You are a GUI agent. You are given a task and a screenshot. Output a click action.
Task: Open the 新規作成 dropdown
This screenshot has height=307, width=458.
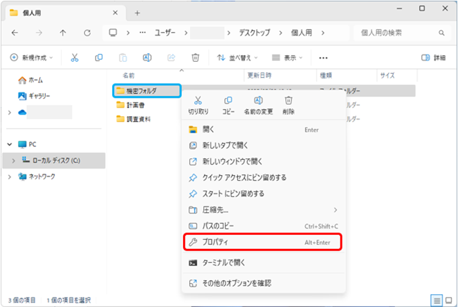point(32,57)
